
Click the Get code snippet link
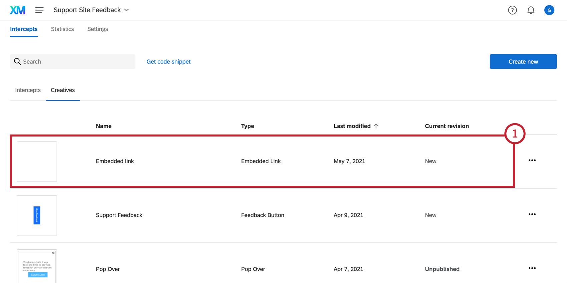pos(168,62)
